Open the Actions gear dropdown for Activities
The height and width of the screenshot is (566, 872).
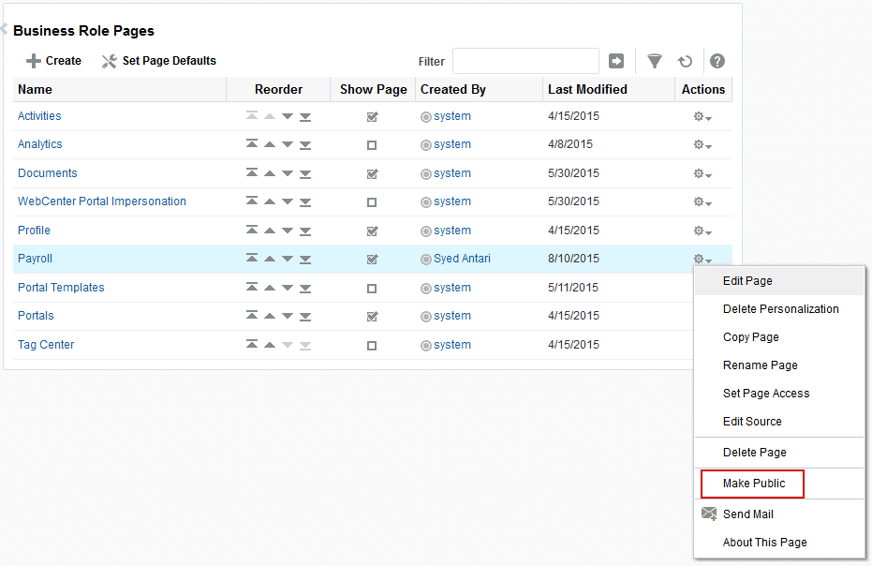702,117
